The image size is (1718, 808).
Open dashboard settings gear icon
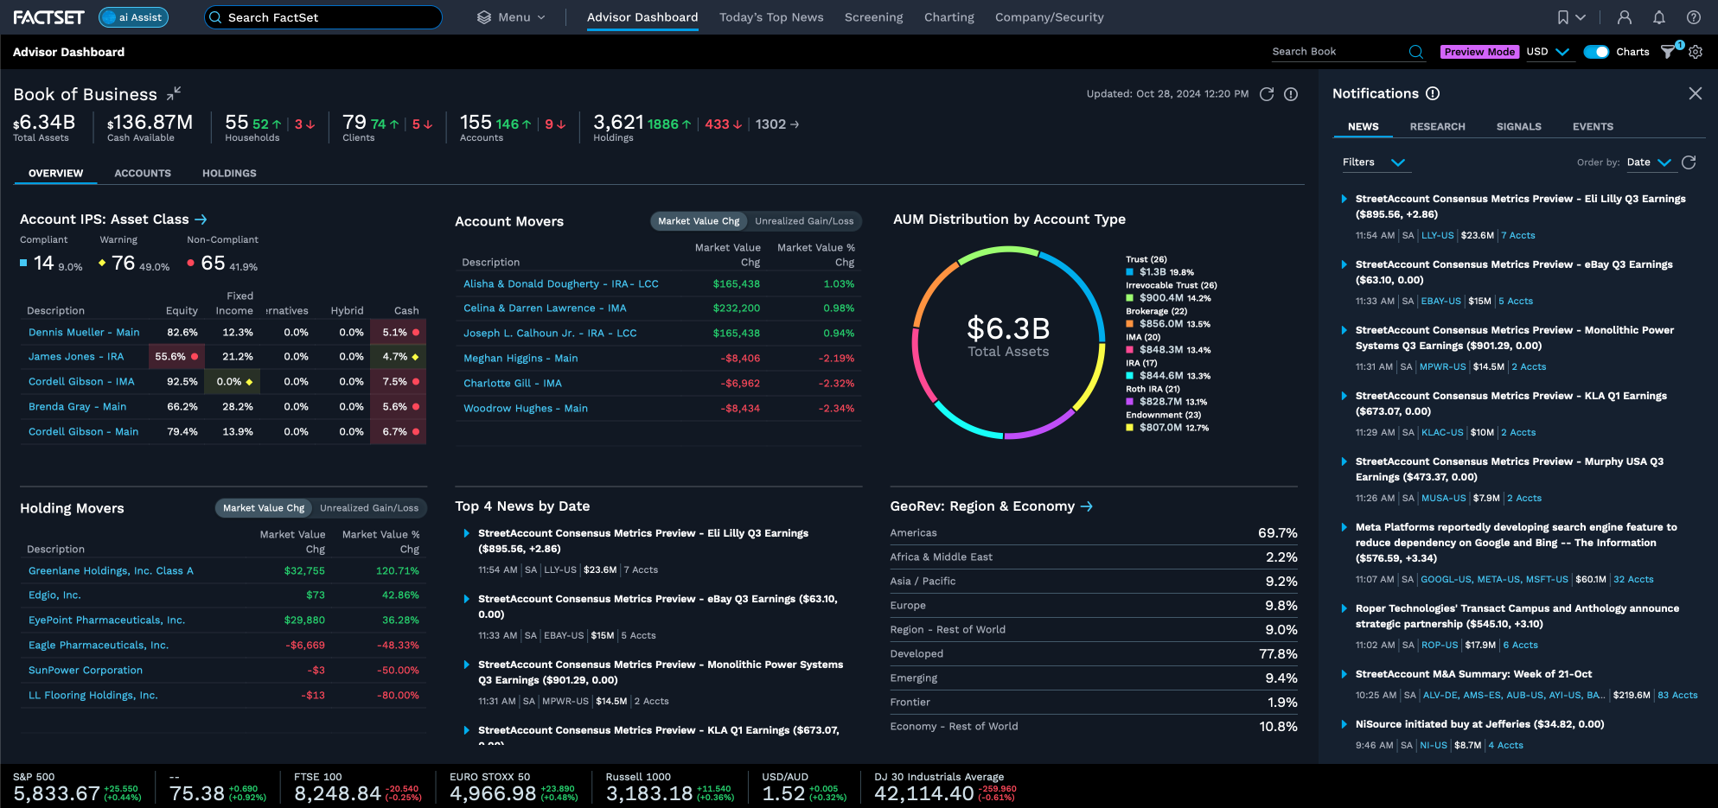1696,52
